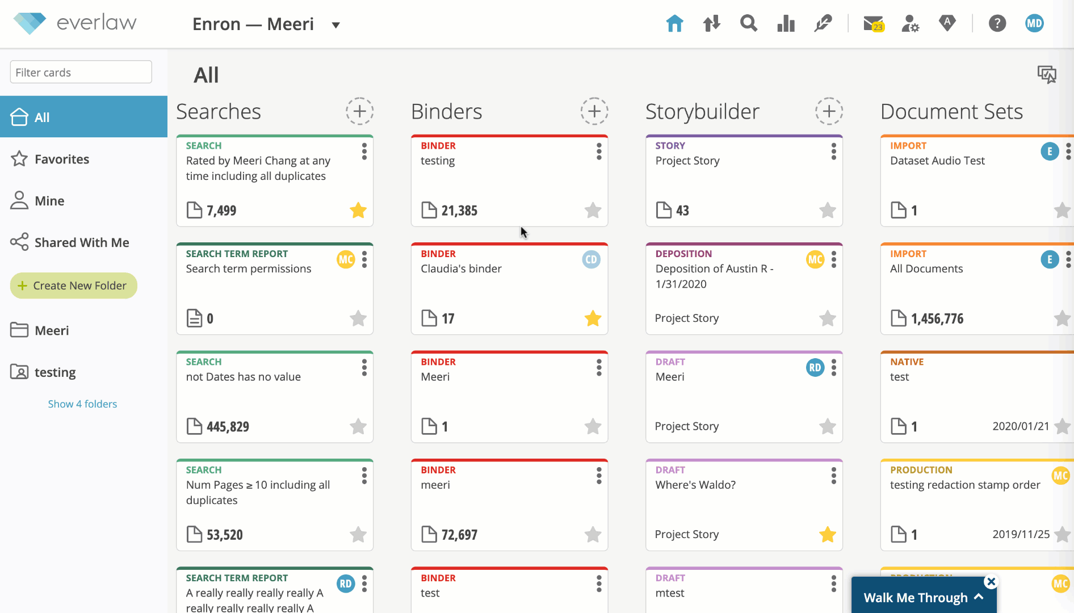Open the Help question mark icon
Screen dimensions: 1074x613
point(997,23)
